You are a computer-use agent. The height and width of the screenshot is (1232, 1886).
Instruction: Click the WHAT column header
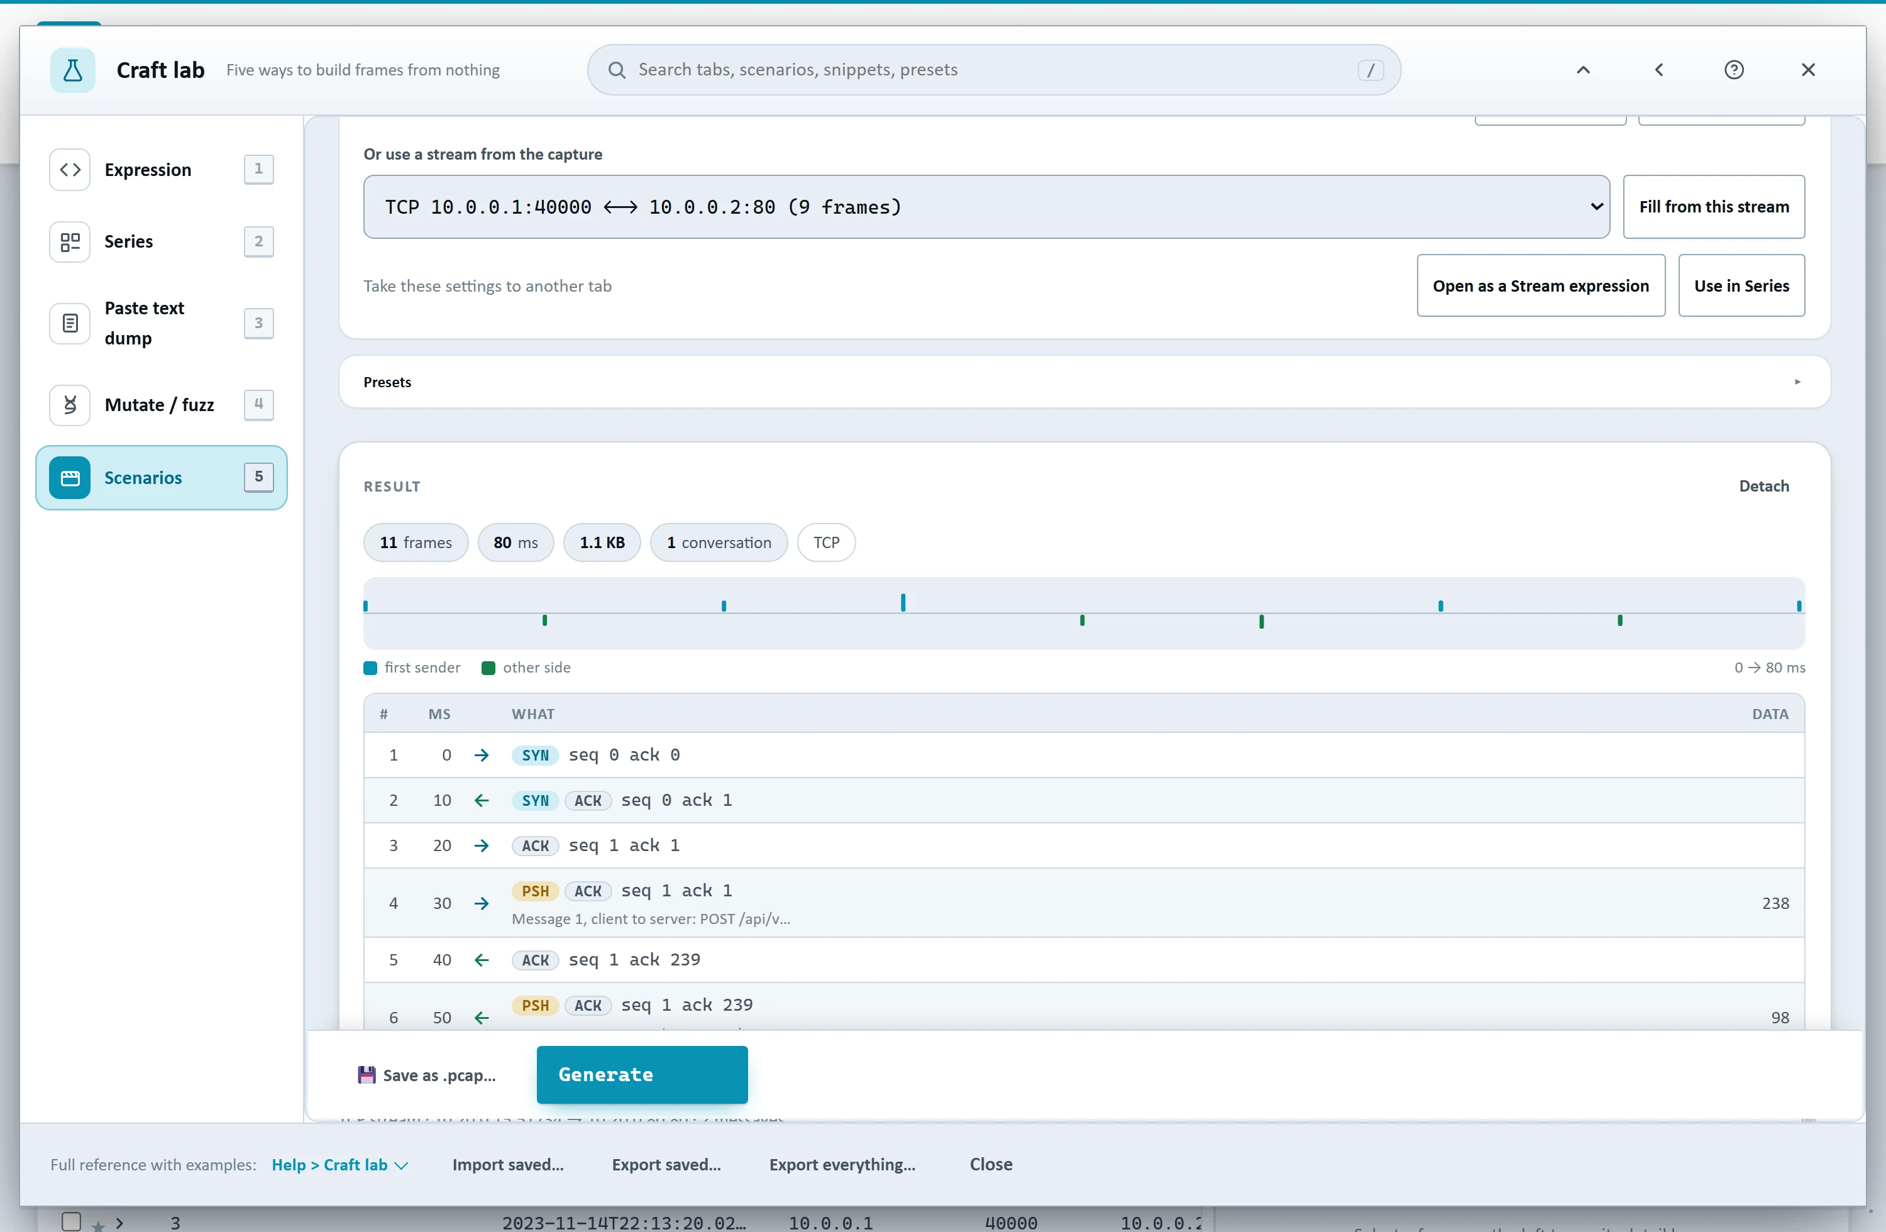tap(533, 714)
